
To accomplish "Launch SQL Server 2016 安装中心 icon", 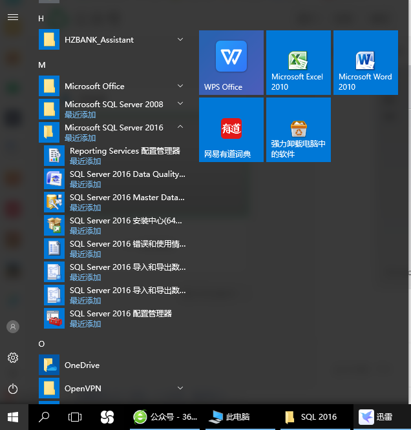I will coord(54,225).
